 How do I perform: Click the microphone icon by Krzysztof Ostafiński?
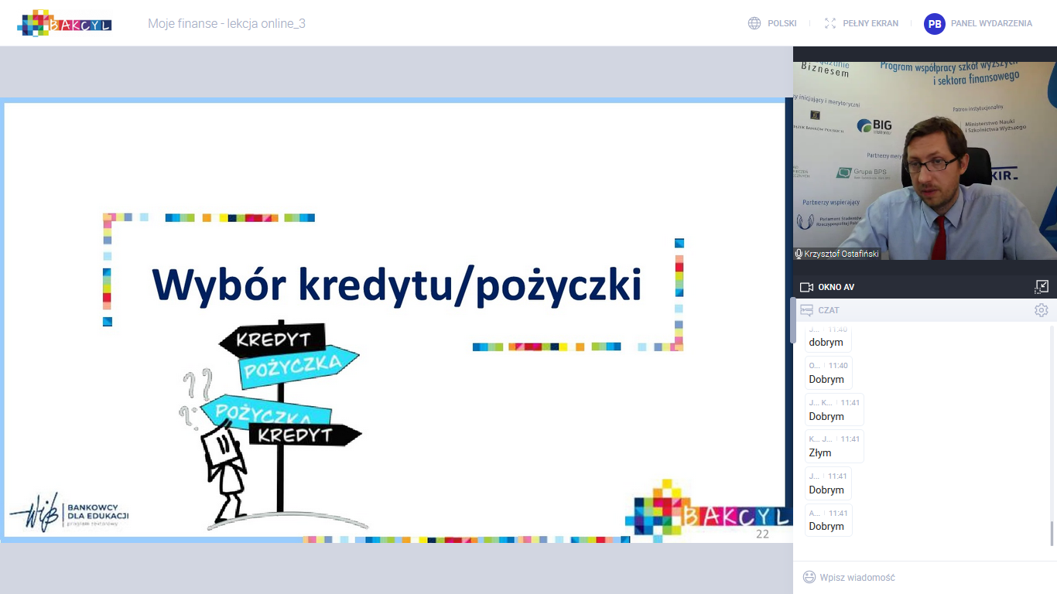(799, 254)
